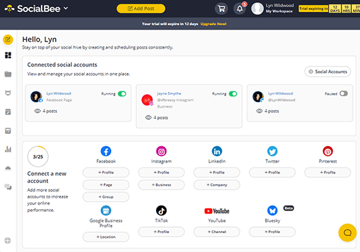This screenshot has height=252, width=360.
Task: Click the Jayne Smythe red avatar
Action: pos(147,100)
